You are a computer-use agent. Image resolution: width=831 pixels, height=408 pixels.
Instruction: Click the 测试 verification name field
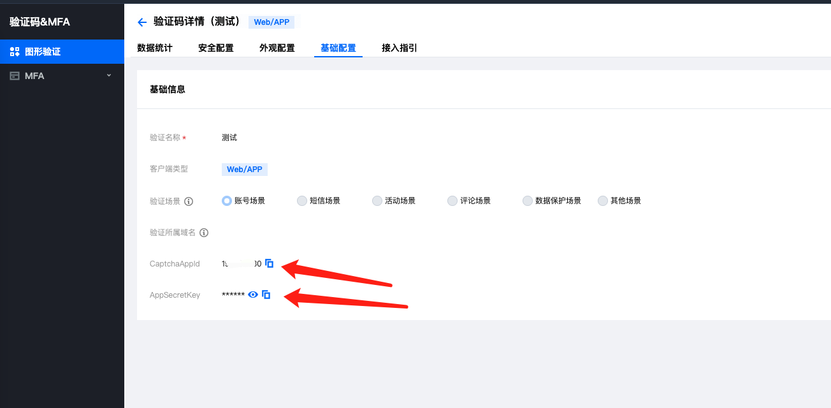[x=229, y=138]
